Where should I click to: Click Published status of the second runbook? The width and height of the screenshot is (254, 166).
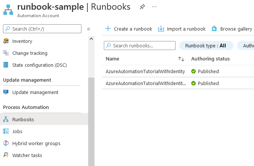(x=208, y=83)
